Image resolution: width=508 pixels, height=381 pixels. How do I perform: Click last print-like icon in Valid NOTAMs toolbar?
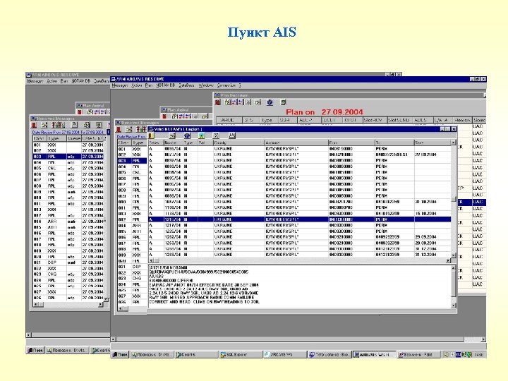[x=231, y=135]
